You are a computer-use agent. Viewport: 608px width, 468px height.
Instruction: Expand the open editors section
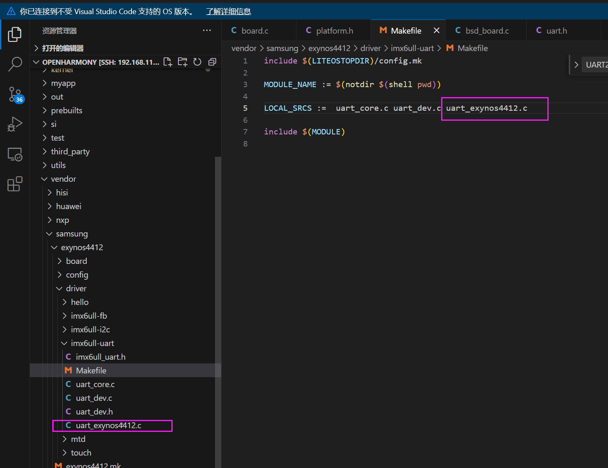point(125,48)
